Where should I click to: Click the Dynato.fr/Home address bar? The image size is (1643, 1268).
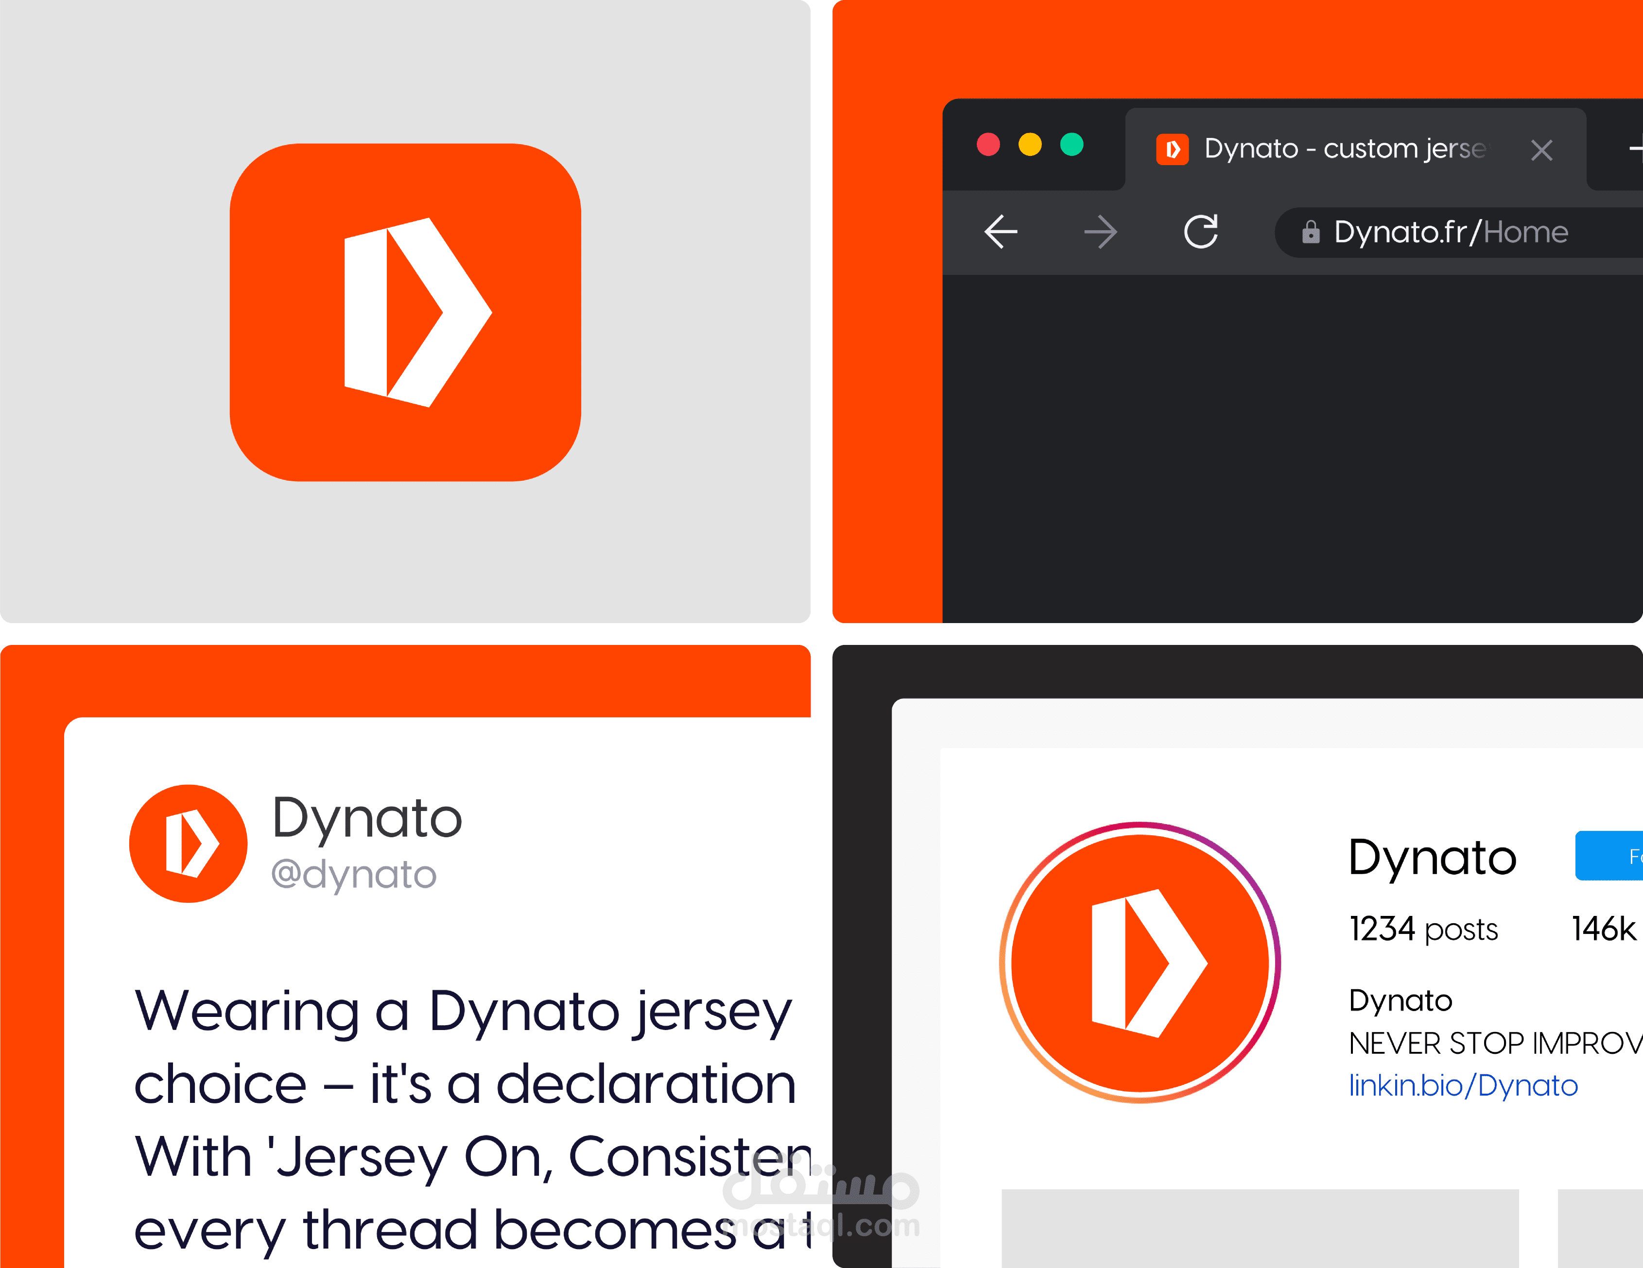[1452, 232]
